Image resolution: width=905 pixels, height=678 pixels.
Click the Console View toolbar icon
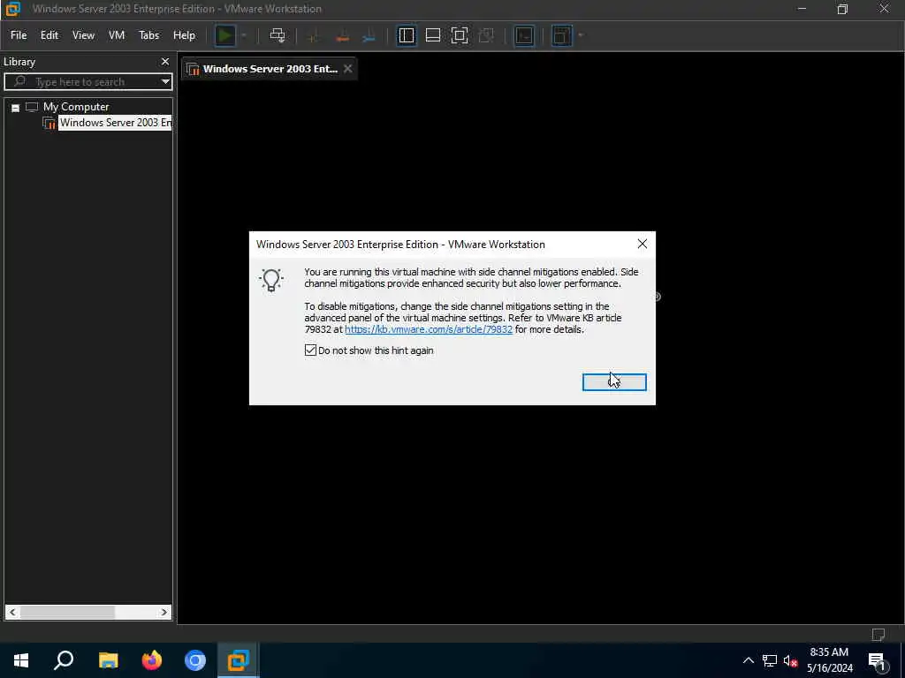click(524, 35)
